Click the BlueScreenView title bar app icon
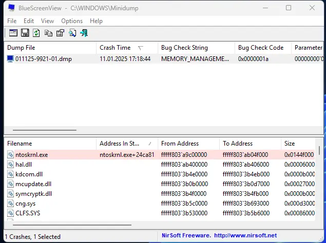 (x=11, y=8)
